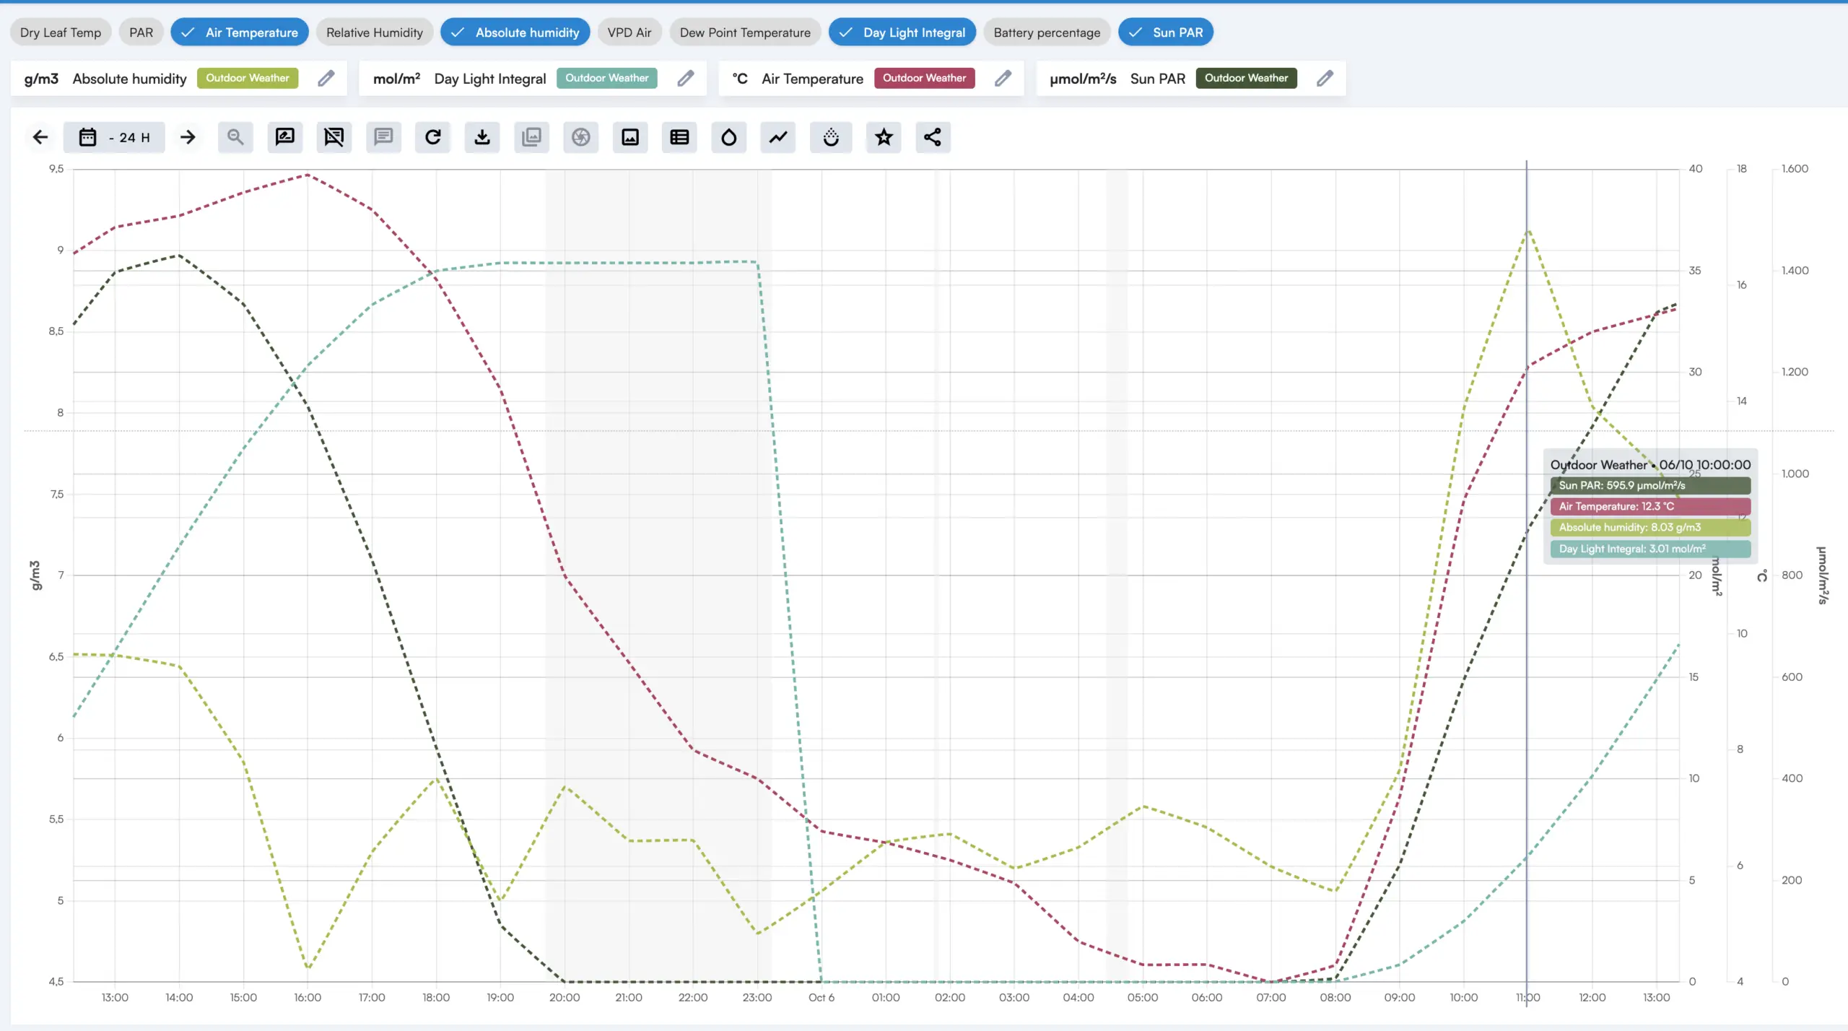Click the add annotation chat icon
Screen dimensions: 1848x1031
pyautogui.click(x=285, y=137)
